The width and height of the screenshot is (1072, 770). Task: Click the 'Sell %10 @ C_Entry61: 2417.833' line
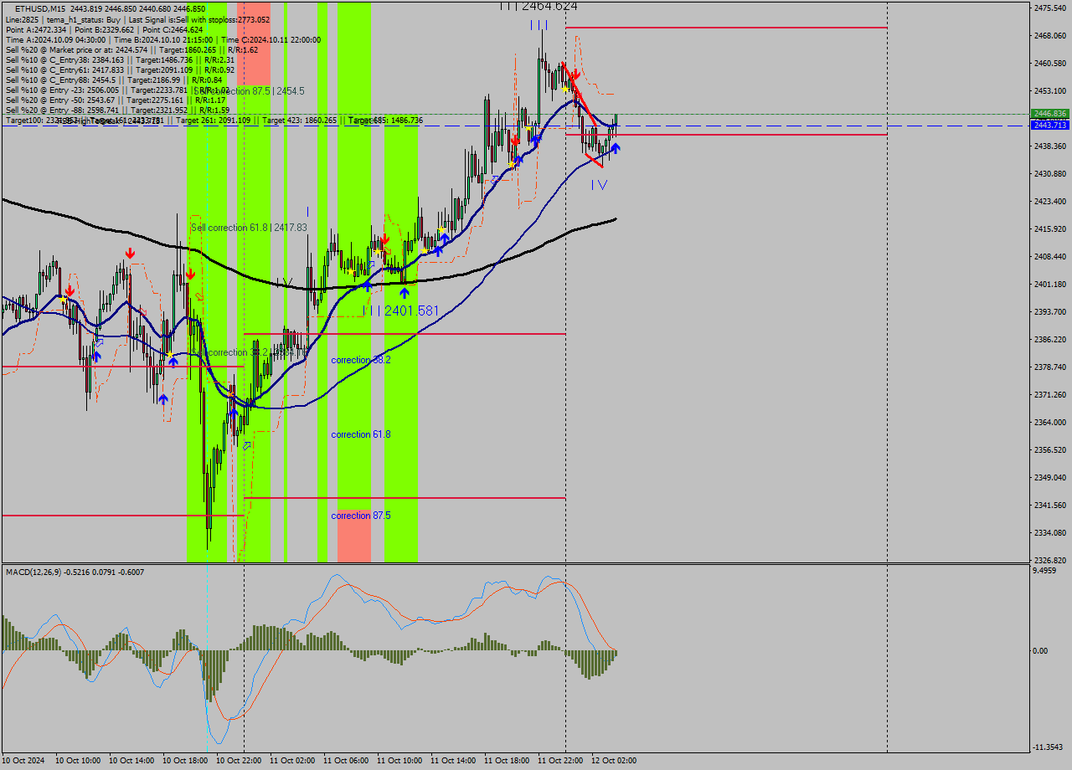click(x=119, y=69)
